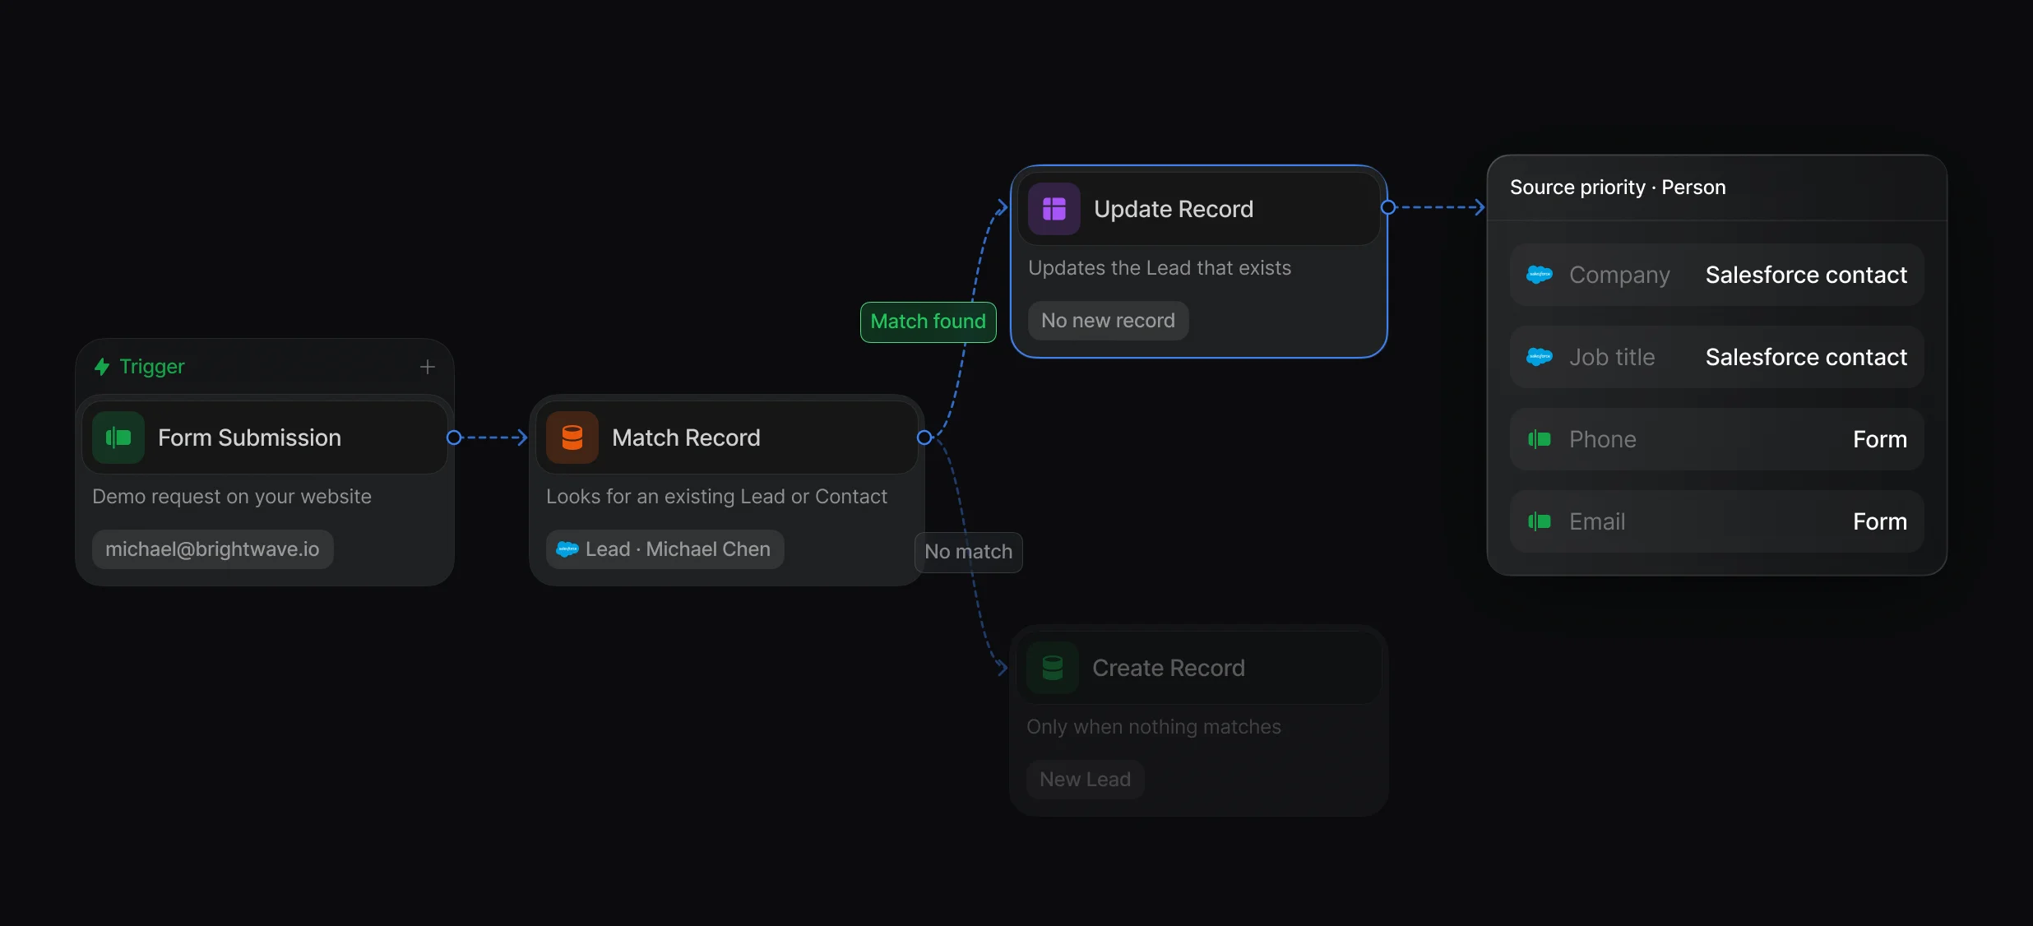The height and width of the screenshot is (926, 2033).
Task: Click output connector of Form Submission node
Action: coord(454,438)
